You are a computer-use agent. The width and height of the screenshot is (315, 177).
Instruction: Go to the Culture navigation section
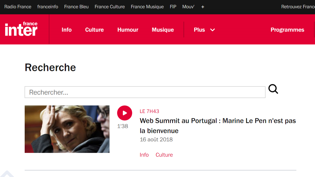pyautogui.click(x=94, y=30)
